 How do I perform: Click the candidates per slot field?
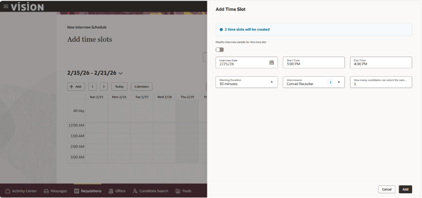[x=381, y=82]
